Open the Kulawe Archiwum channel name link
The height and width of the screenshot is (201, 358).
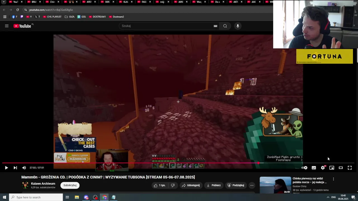[x=43, y=184]
